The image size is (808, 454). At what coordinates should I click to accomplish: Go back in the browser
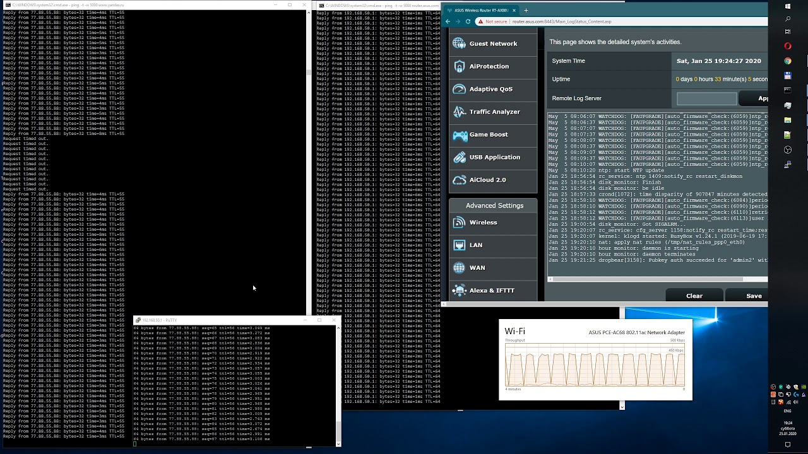click(448, 21)
